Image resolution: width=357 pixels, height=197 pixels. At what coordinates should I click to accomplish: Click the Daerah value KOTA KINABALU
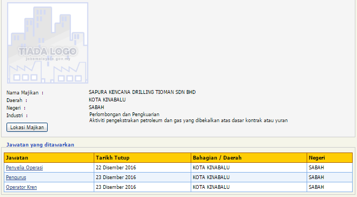coord(107,100)
